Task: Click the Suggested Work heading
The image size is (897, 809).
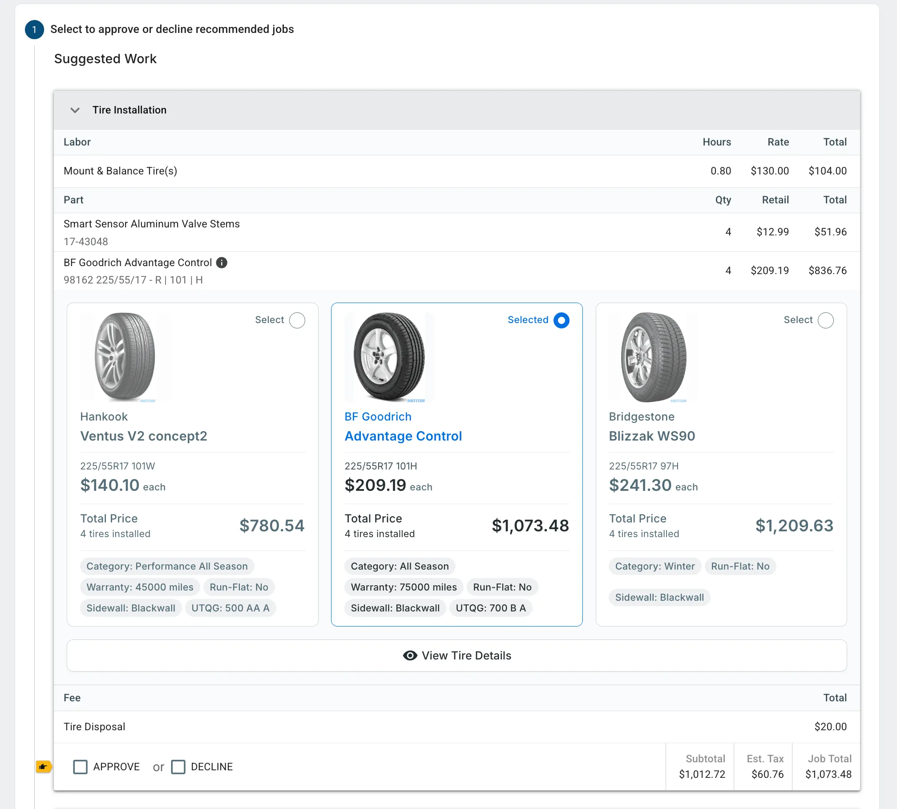Action: [105, 59]
